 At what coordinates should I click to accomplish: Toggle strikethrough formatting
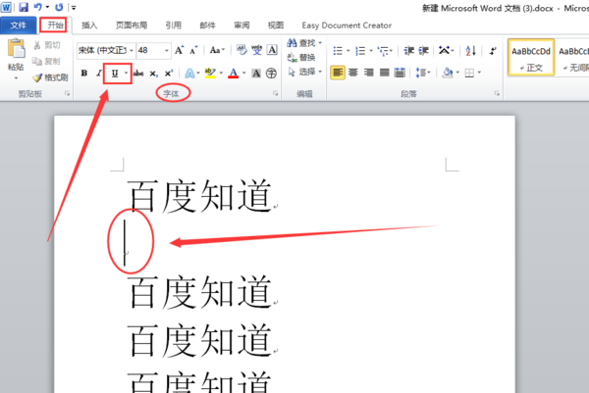tap(138, 74)
